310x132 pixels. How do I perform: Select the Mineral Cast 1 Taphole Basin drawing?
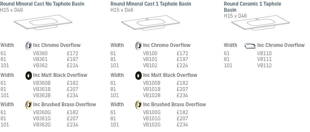click(x=151, y=23)
